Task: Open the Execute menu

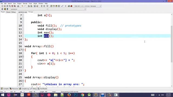Action: (25, 4)
